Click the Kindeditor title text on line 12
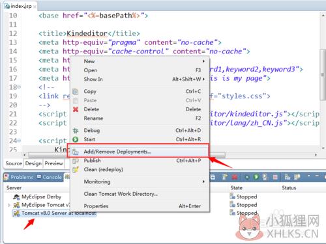This screenshot has width=326, height=244. (x=87, y=34)
